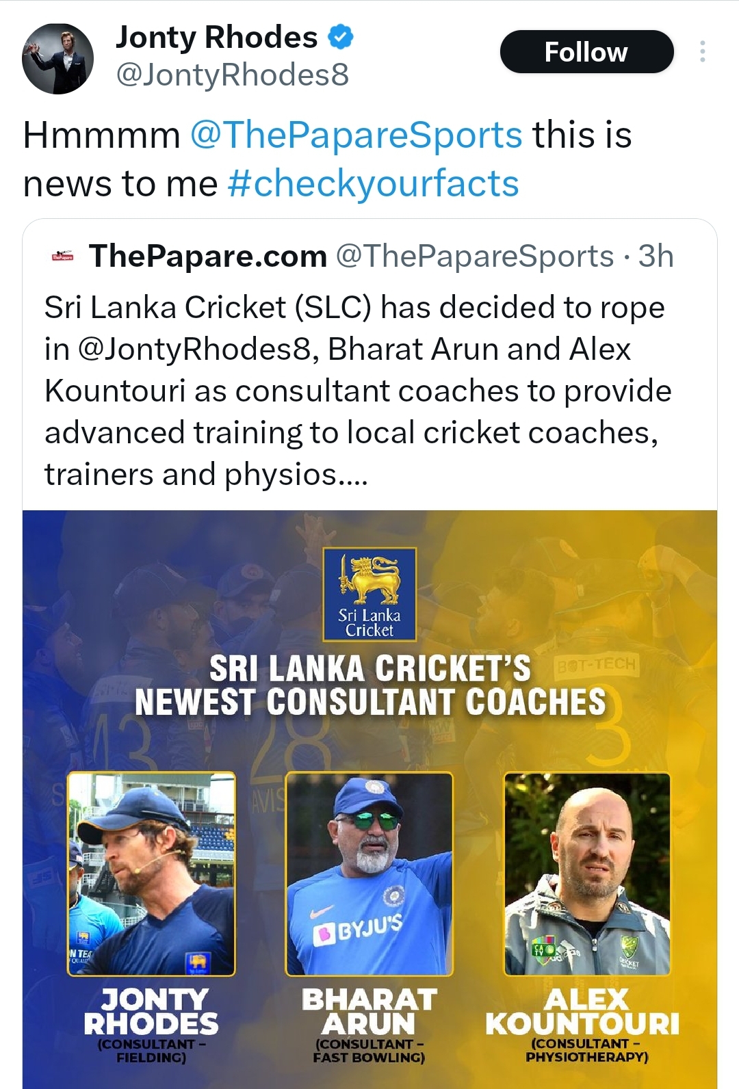Click ThePapare.com small avatar icon
The width and height of the screenshot is (739, 1089).
click(62, 257)
